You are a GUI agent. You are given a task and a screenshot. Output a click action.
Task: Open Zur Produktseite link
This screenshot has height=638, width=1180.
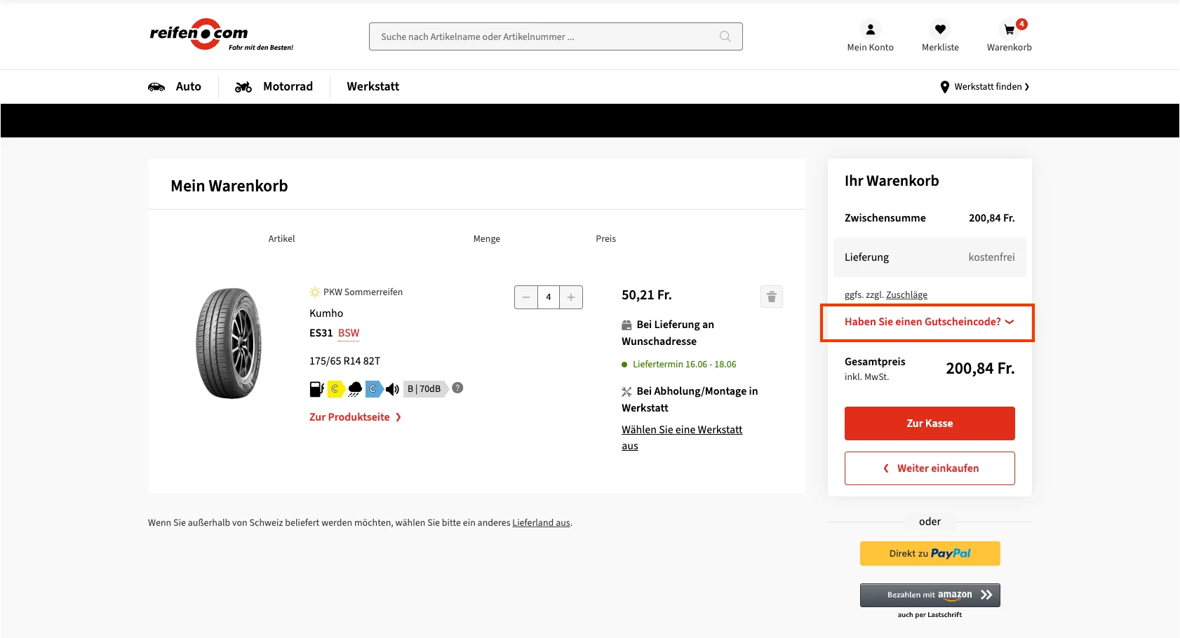point(355,417)
